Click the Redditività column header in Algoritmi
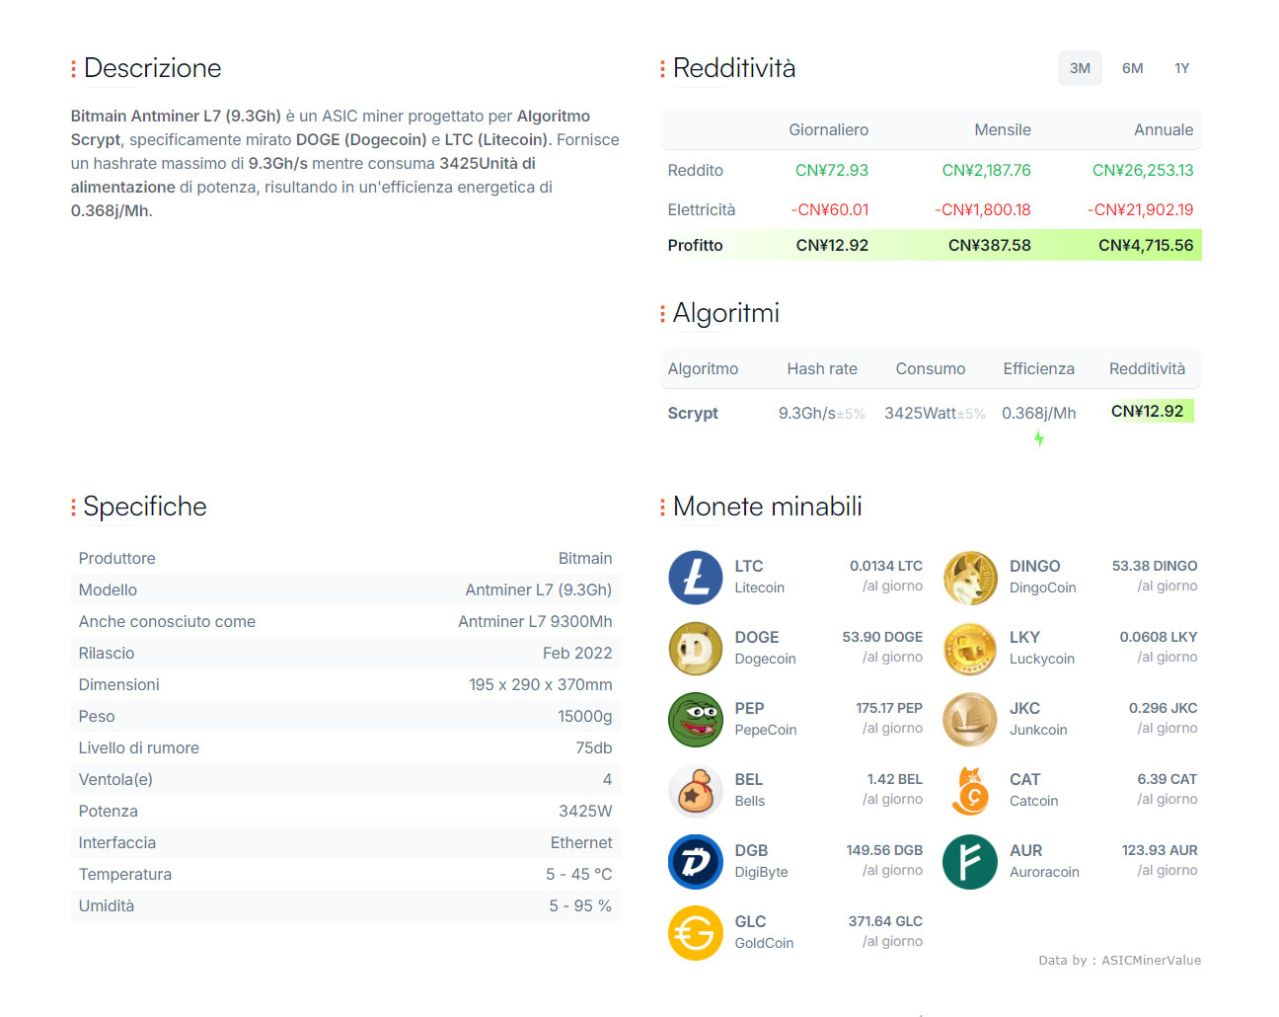This screenshot has height=1017, width=1279. (1147, 368)
